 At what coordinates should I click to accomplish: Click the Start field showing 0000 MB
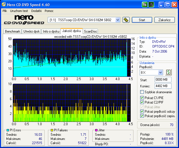[163, 80]
